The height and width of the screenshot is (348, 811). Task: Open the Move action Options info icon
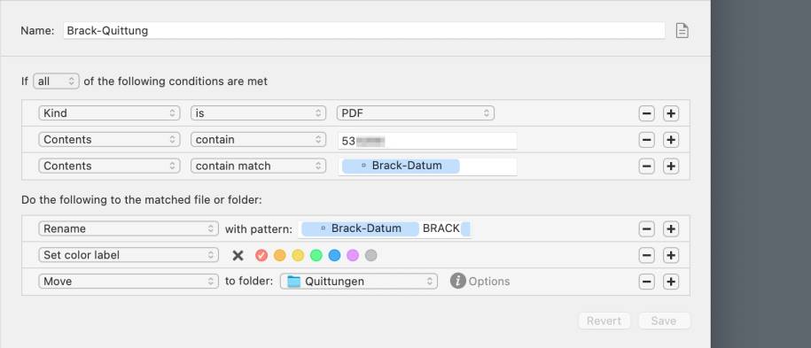pyautogui.click(x=457, y=281)
